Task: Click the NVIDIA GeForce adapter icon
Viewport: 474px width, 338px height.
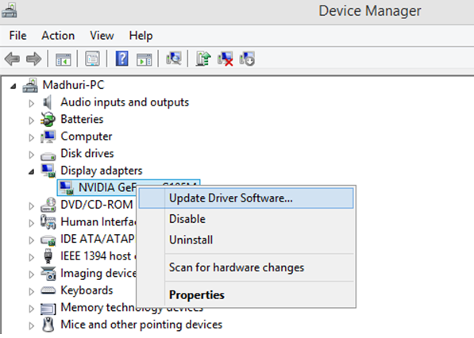Action: [66, 188]
